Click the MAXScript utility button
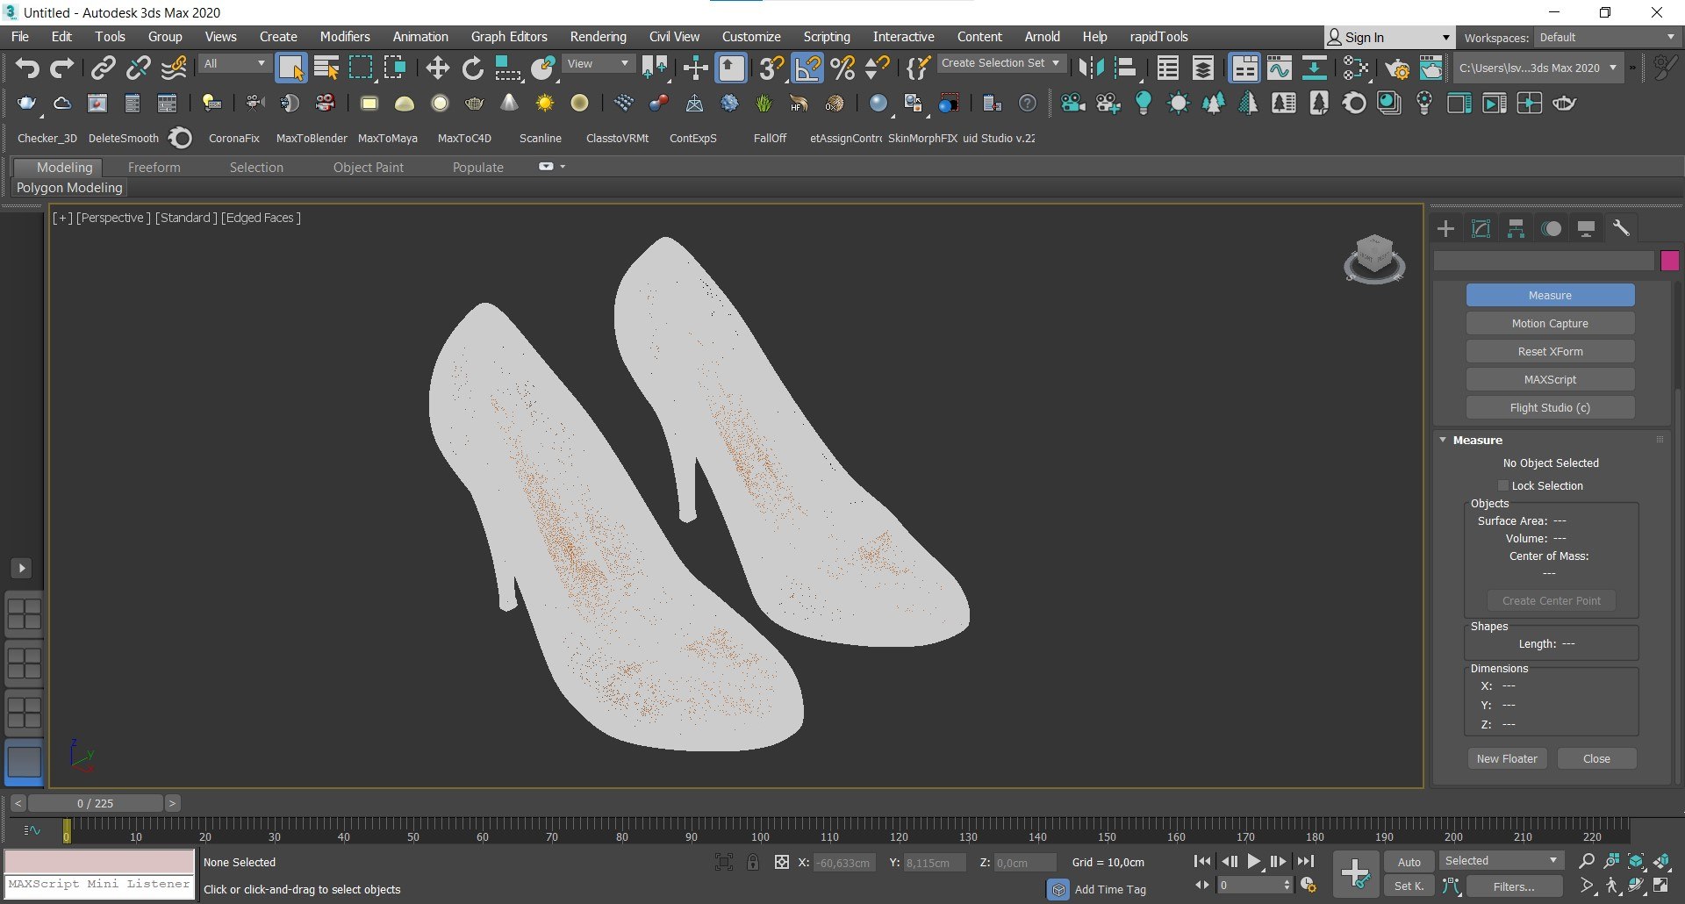The width and height of the screenshot is (1685, 904). click(x=1550, y=379)
